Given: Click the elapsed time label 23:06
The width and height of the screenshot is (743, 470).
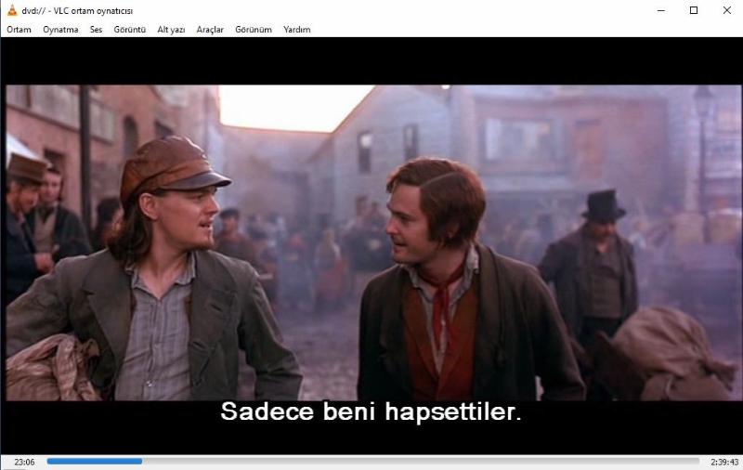Looking at the screenshot, I should point(24,462).
